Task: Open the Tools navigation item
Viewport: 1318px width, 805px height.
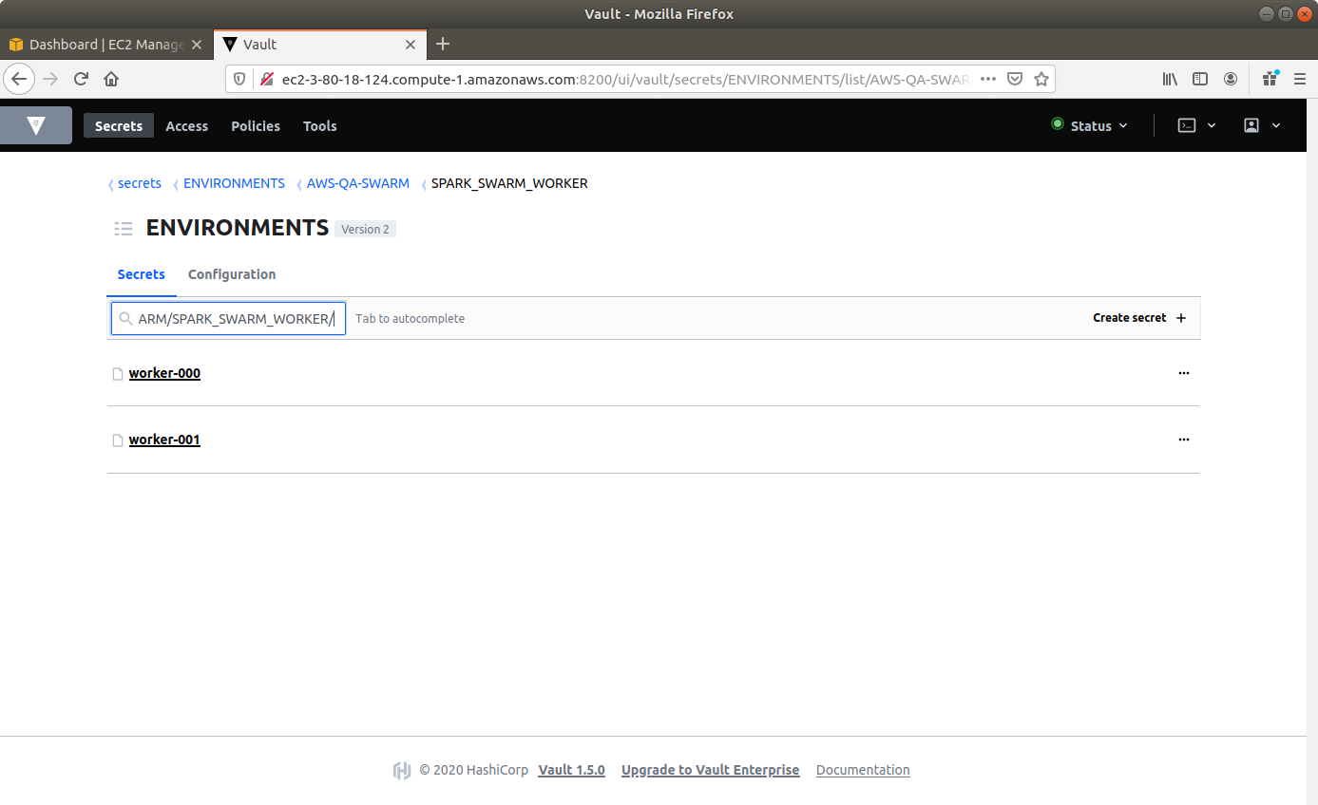Action: (319, 125)
